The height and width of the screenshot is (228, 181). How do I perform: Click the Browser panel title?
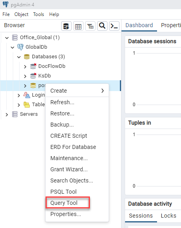tap(14, 25)
